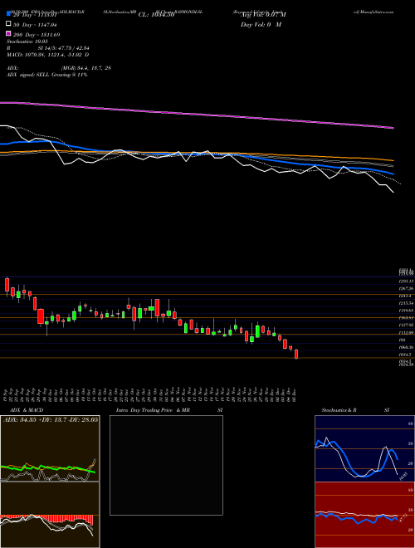Click the Avg Vol label
The image size is (415, 548).
pyautogui.click(x=263, y=15)
